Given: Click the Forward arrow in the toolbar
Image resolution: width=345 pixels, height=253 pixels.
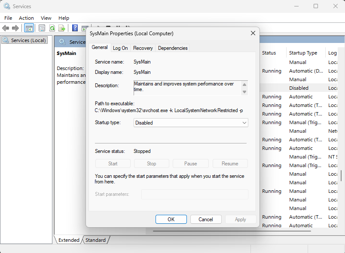Looking at the screenshot, I should click(x=15, y=28).
